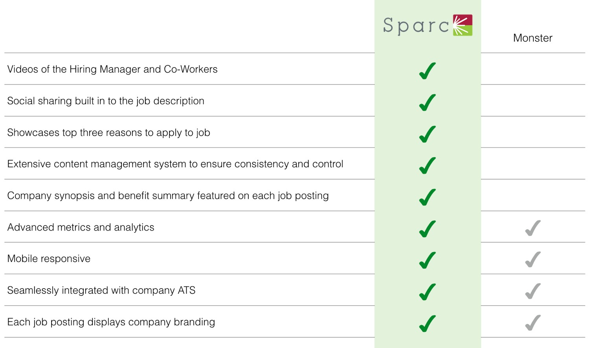Click the Sparc checkmark for Hiring Manager videos
Screen dimensions: 590x348
(x=427, y=71)
